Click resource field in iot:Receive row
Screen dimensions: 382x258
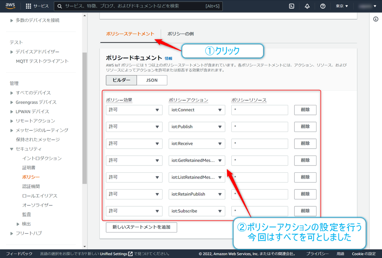coord(260,143)
